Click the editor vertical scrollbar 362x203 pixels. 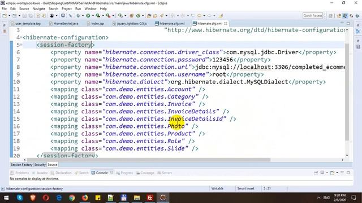point(347,92)
